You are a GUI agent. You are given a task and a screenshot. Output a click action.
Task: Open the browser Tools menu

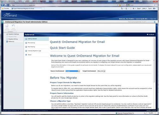pos(150,9)
